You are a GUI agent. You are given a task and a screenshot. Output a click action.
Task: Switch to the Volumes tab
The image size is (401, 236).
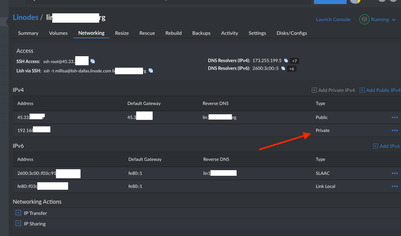pos(58,33)
